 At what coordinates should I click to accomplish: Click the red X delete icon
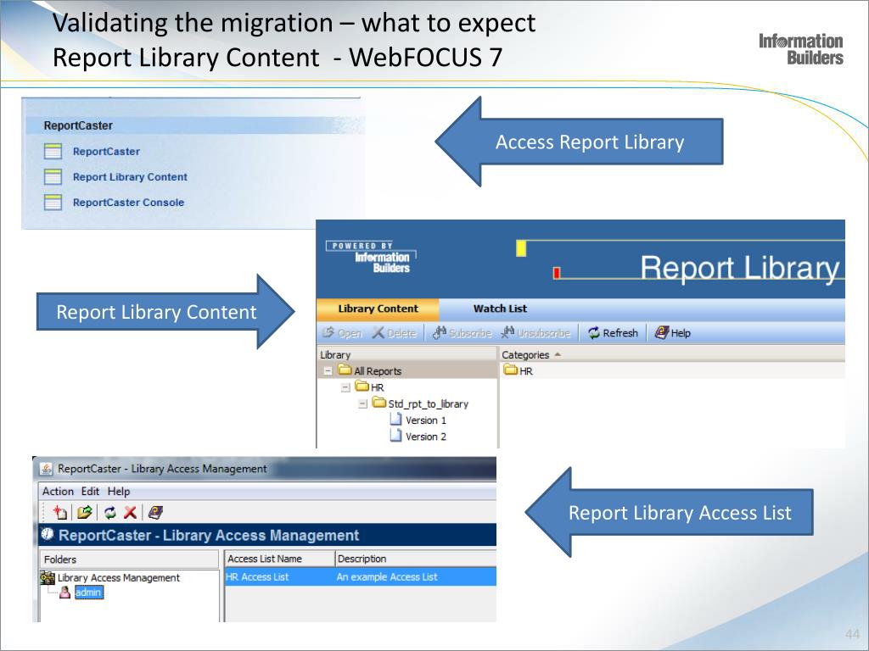pos(130,513)
